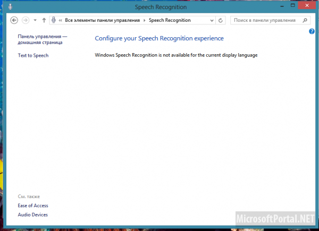Click the Forward navigation arrow
The height and width of the screenshot is (231, 319).
pos(26,20)
